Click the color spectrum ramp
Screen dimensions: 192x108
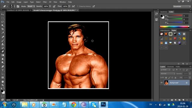[x=175, y=27]
